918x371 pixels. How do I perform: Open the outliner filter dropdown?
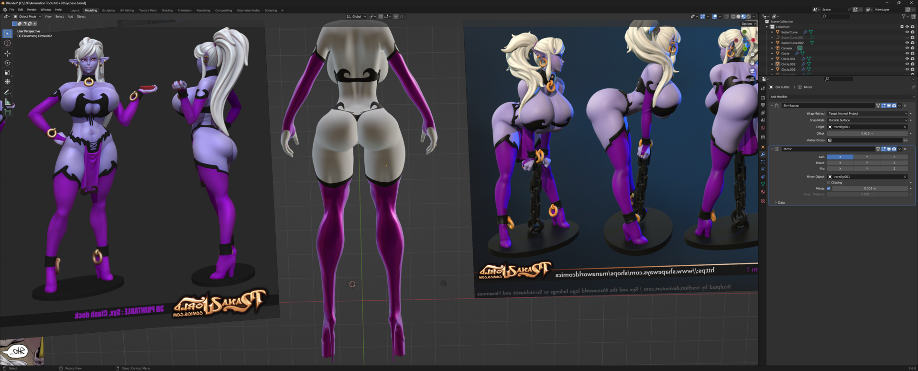point(905,16)
